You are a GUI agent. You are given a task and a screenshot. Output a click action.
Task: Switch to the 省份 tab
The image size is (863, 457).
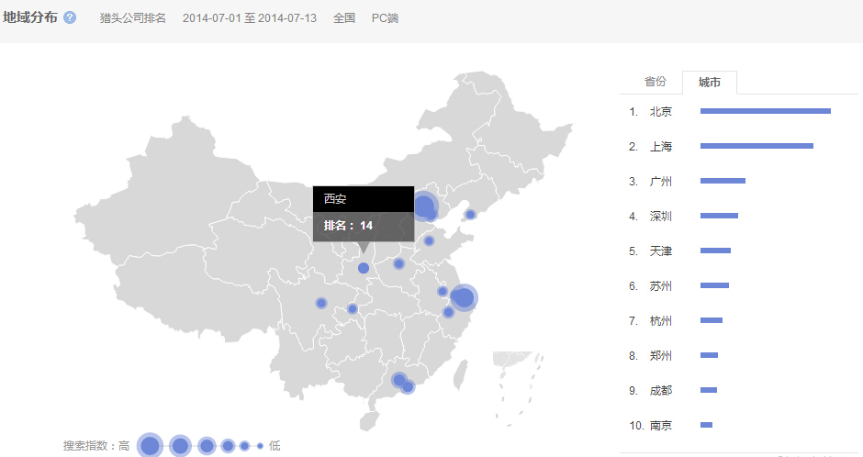point(655,82)
